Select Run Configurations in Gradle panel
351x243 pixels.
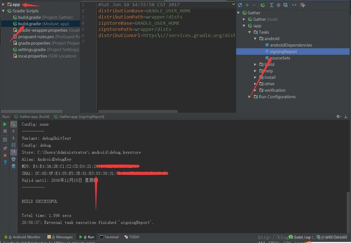275,97
